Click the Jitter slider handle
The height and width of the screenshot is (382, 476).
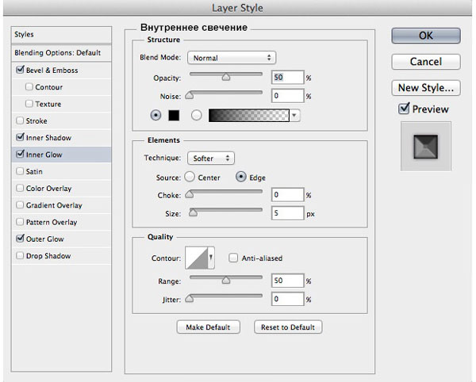(x=190, y=299)
